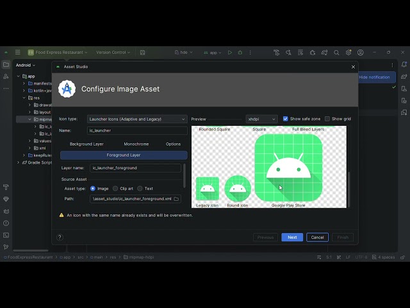The height and width of the screenshot is (308, 410).
Task: Switch to the Background Layer tab
Action: [x=86, y=144]
